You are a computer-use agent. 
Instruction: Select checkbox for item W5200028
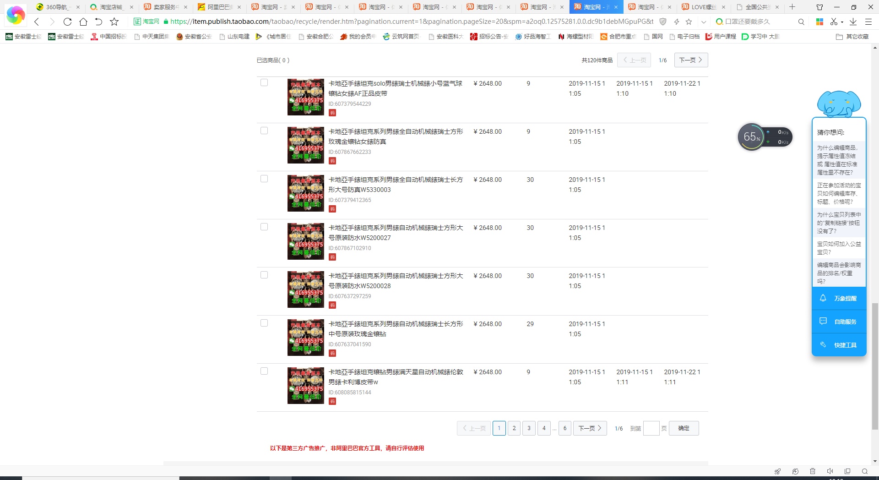coord(264,275)
